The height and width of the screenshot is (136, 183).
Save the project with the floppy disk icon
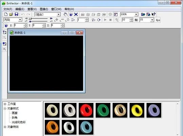[16, 14]
